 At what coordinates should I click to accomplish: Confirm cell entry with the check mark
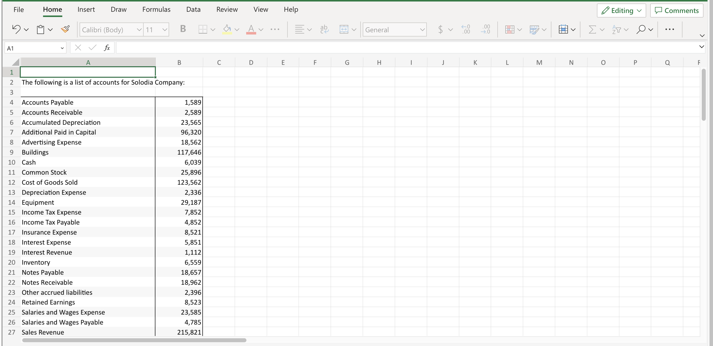(x=92, y=47)
